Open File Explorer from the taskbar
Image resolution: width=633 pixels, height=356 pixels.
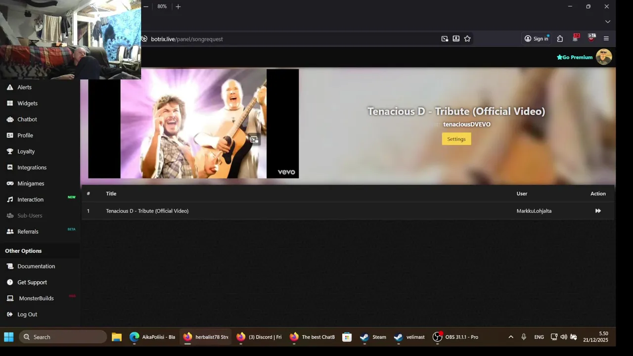coord(117,337)
